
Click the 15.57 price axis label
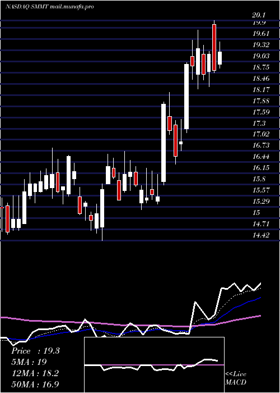coord(261,190)
